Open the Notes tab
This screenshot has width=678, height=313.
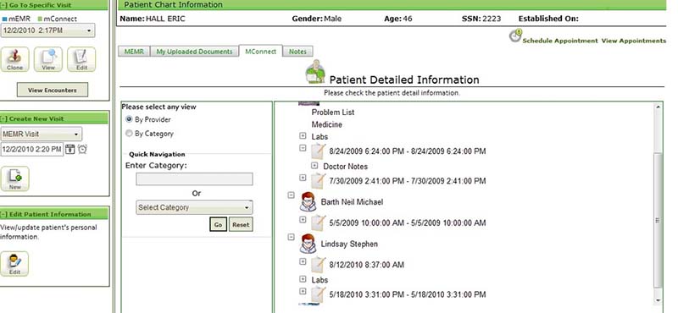(297, 52)
